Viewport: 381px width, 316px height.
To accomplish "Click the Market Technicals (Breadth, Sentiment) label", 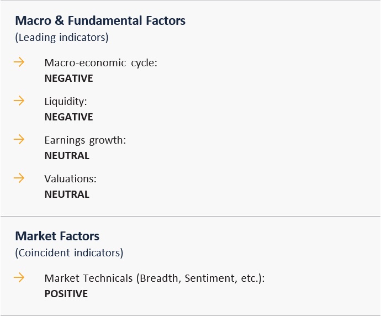I will pyautogui.click(x=155, y=278).
